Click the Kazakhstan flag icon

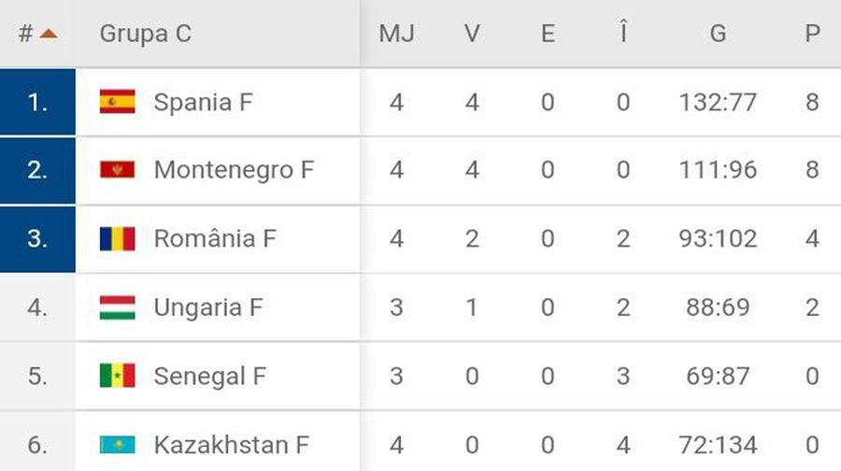point(118,444)
